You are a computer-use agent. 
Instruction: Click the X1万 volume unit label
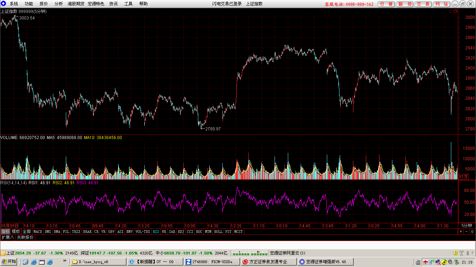point(463,177)
